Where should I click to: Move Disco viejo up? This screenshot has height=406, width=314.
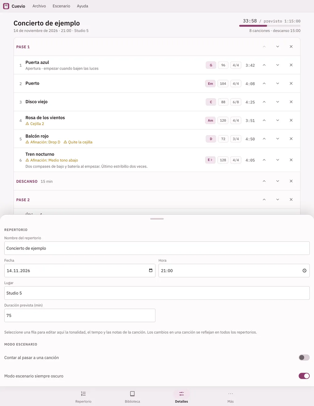click(264, 102)
